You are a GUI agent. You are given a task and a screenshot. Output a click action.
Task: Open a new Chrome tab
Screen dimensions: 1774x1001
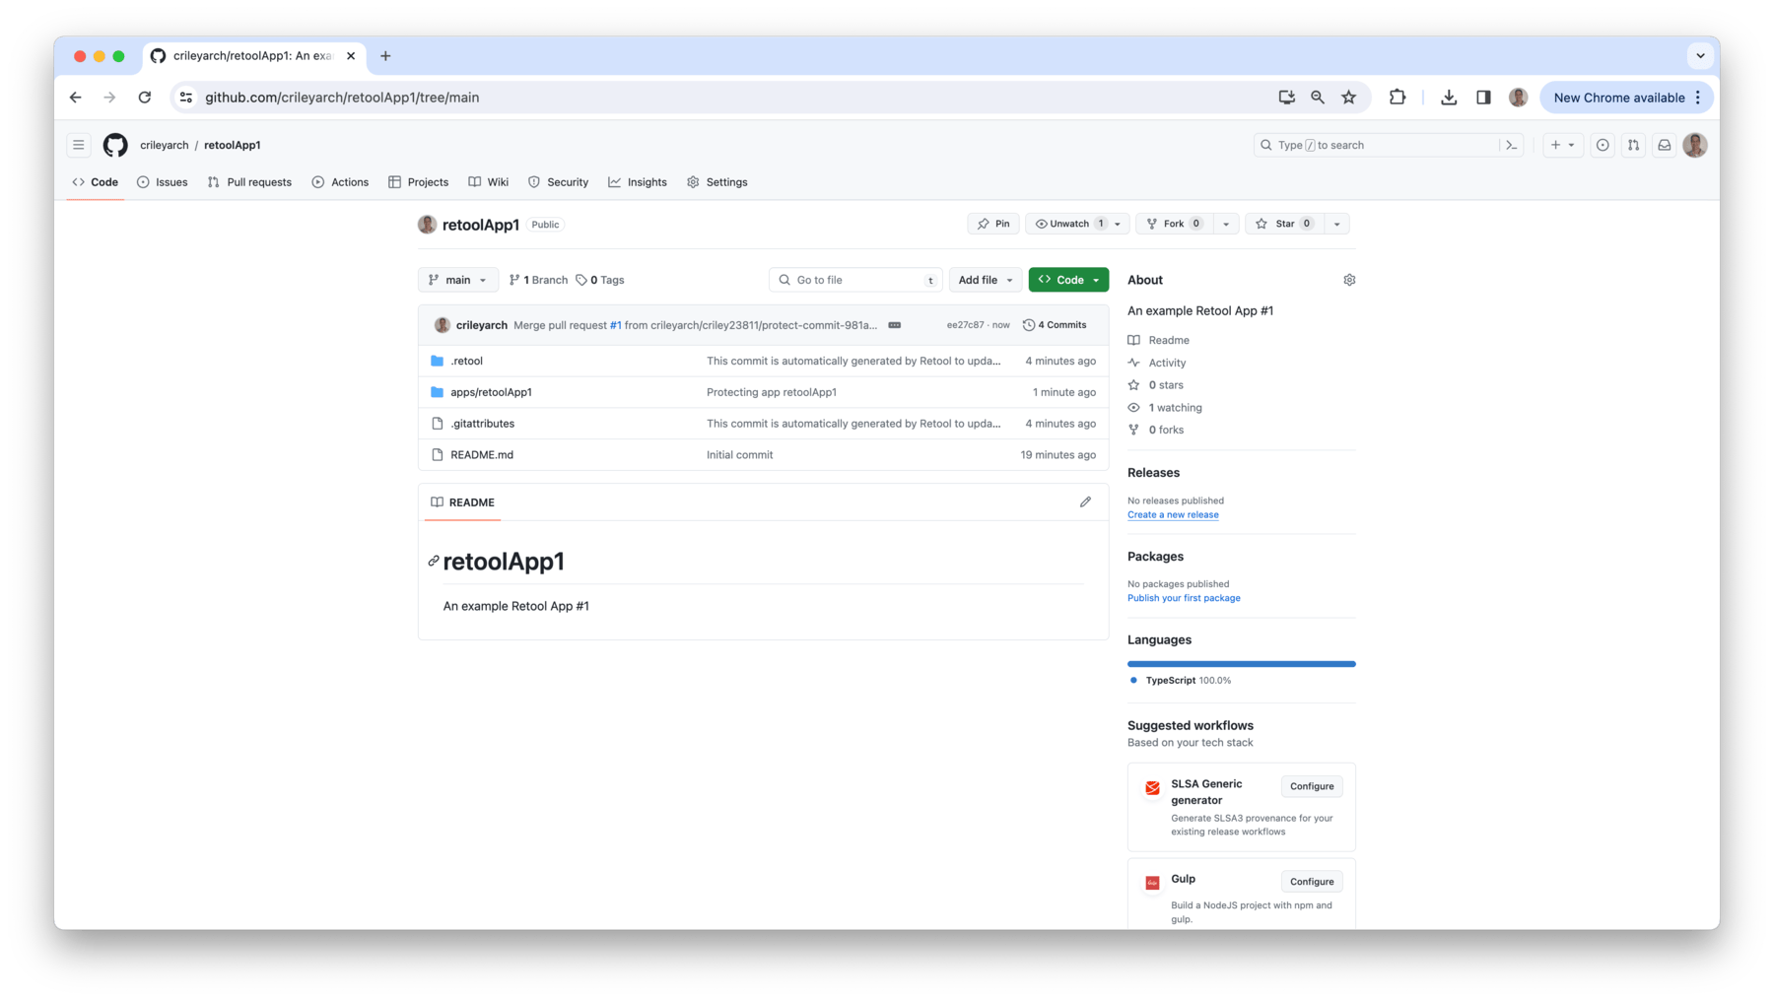pyautogui.click(x=385, y=56)
